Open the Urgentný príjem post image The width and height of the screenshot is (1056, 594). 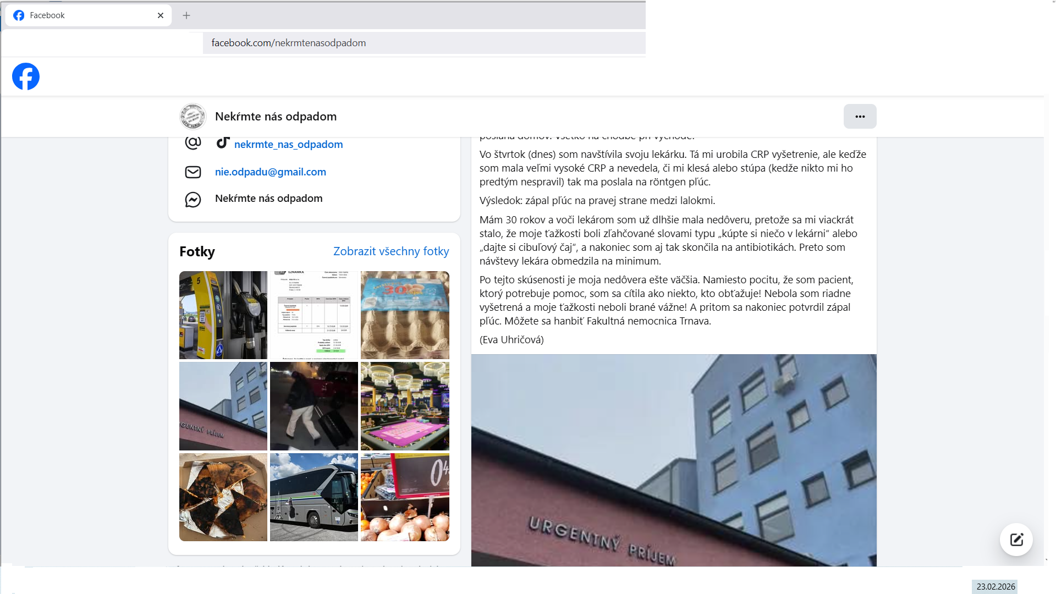pyautogui.click(x=673, y=460)
